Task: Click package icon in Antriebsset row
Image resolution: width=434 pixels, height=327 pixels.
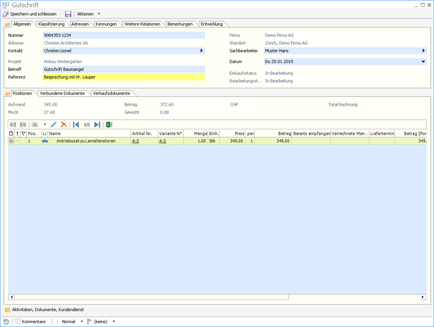Action: [11, 141]
